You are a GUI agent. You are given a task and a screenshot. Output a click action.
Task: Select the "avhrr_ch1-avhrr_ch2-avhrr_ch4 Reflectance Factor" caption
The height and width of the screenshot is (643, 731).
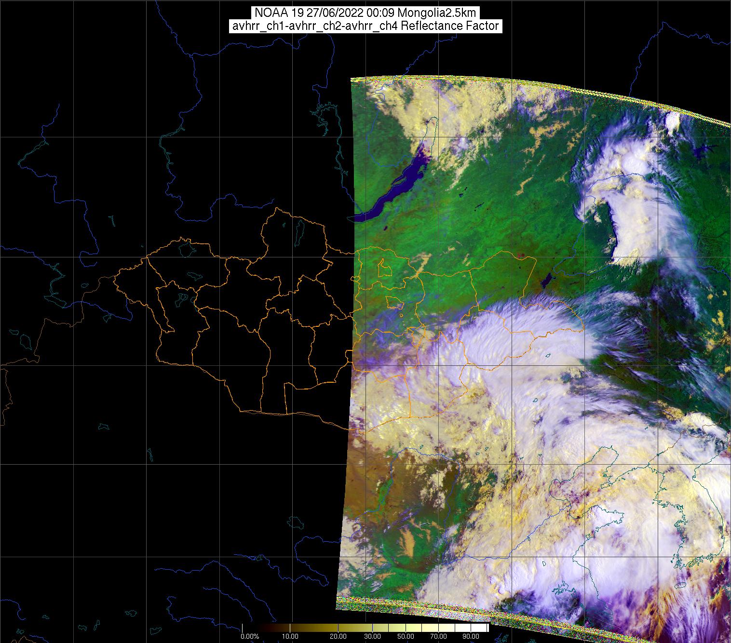click(x=365, y=26)
